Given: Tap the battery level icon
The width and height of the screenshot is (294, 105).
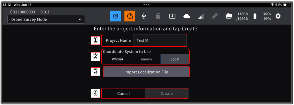Looking at the screenshot, I should click(x=255, y=16).
